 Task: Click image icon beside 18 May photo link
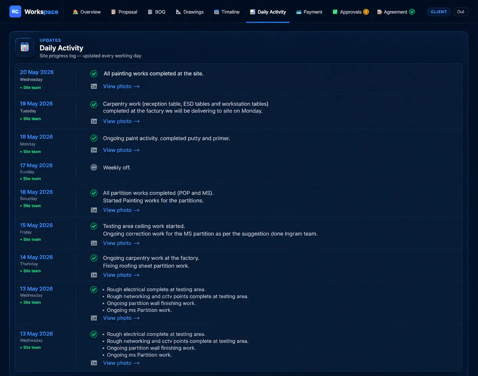pos(94,150)
